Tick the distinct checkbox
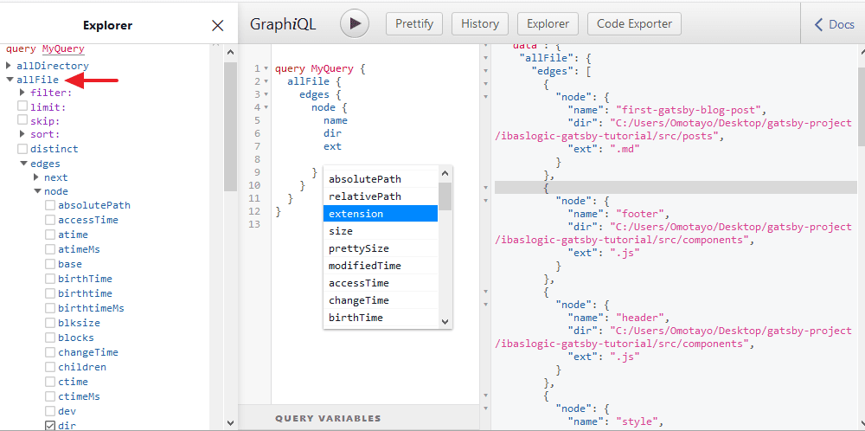 pyautogui.click(x=22, y=149)
